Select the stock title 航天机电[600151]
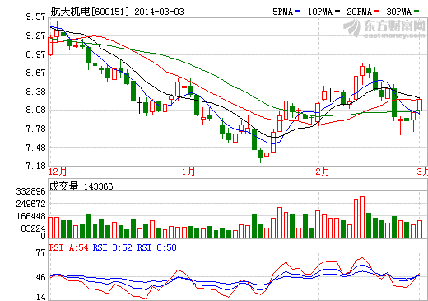The width and height of the screenshot is (428, 301). pyautogui.click(x=90, y=12)
